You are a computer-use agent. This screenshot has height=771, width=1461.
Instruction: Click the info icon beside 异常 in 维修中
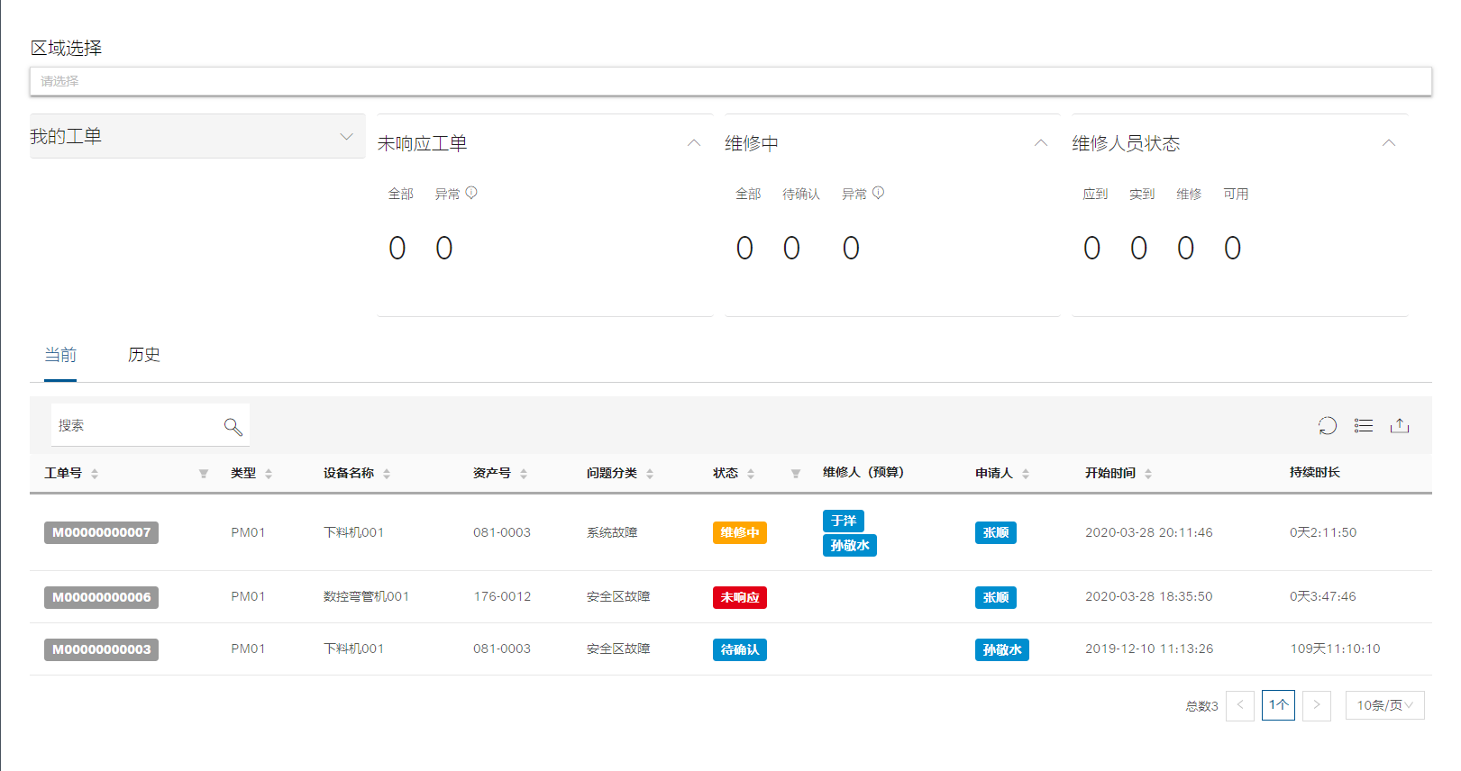[879, 193]
